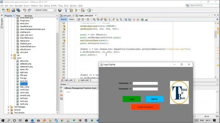220x123 pixels.
Task: Open the Debug Project dropdown arrow
Action: (86, 10)
